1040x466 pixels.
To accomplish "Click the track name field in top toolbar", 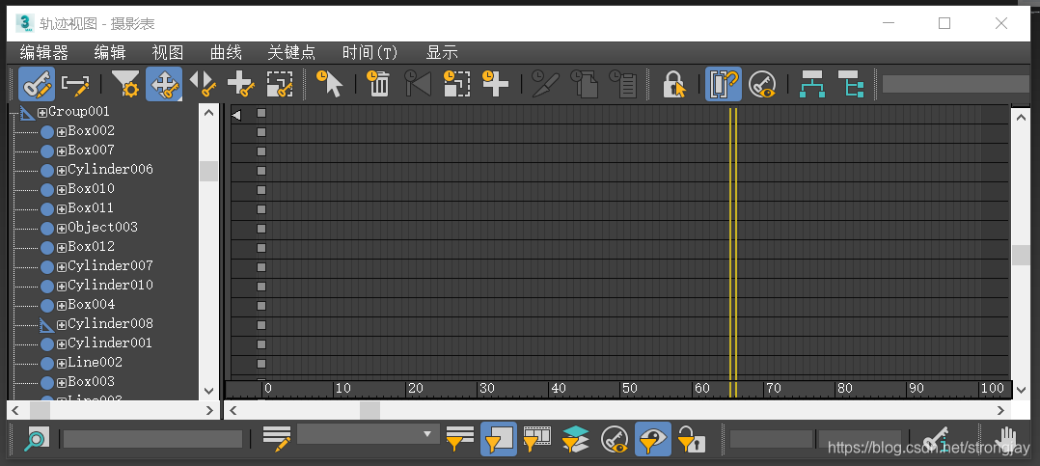I will coord(955,84).
